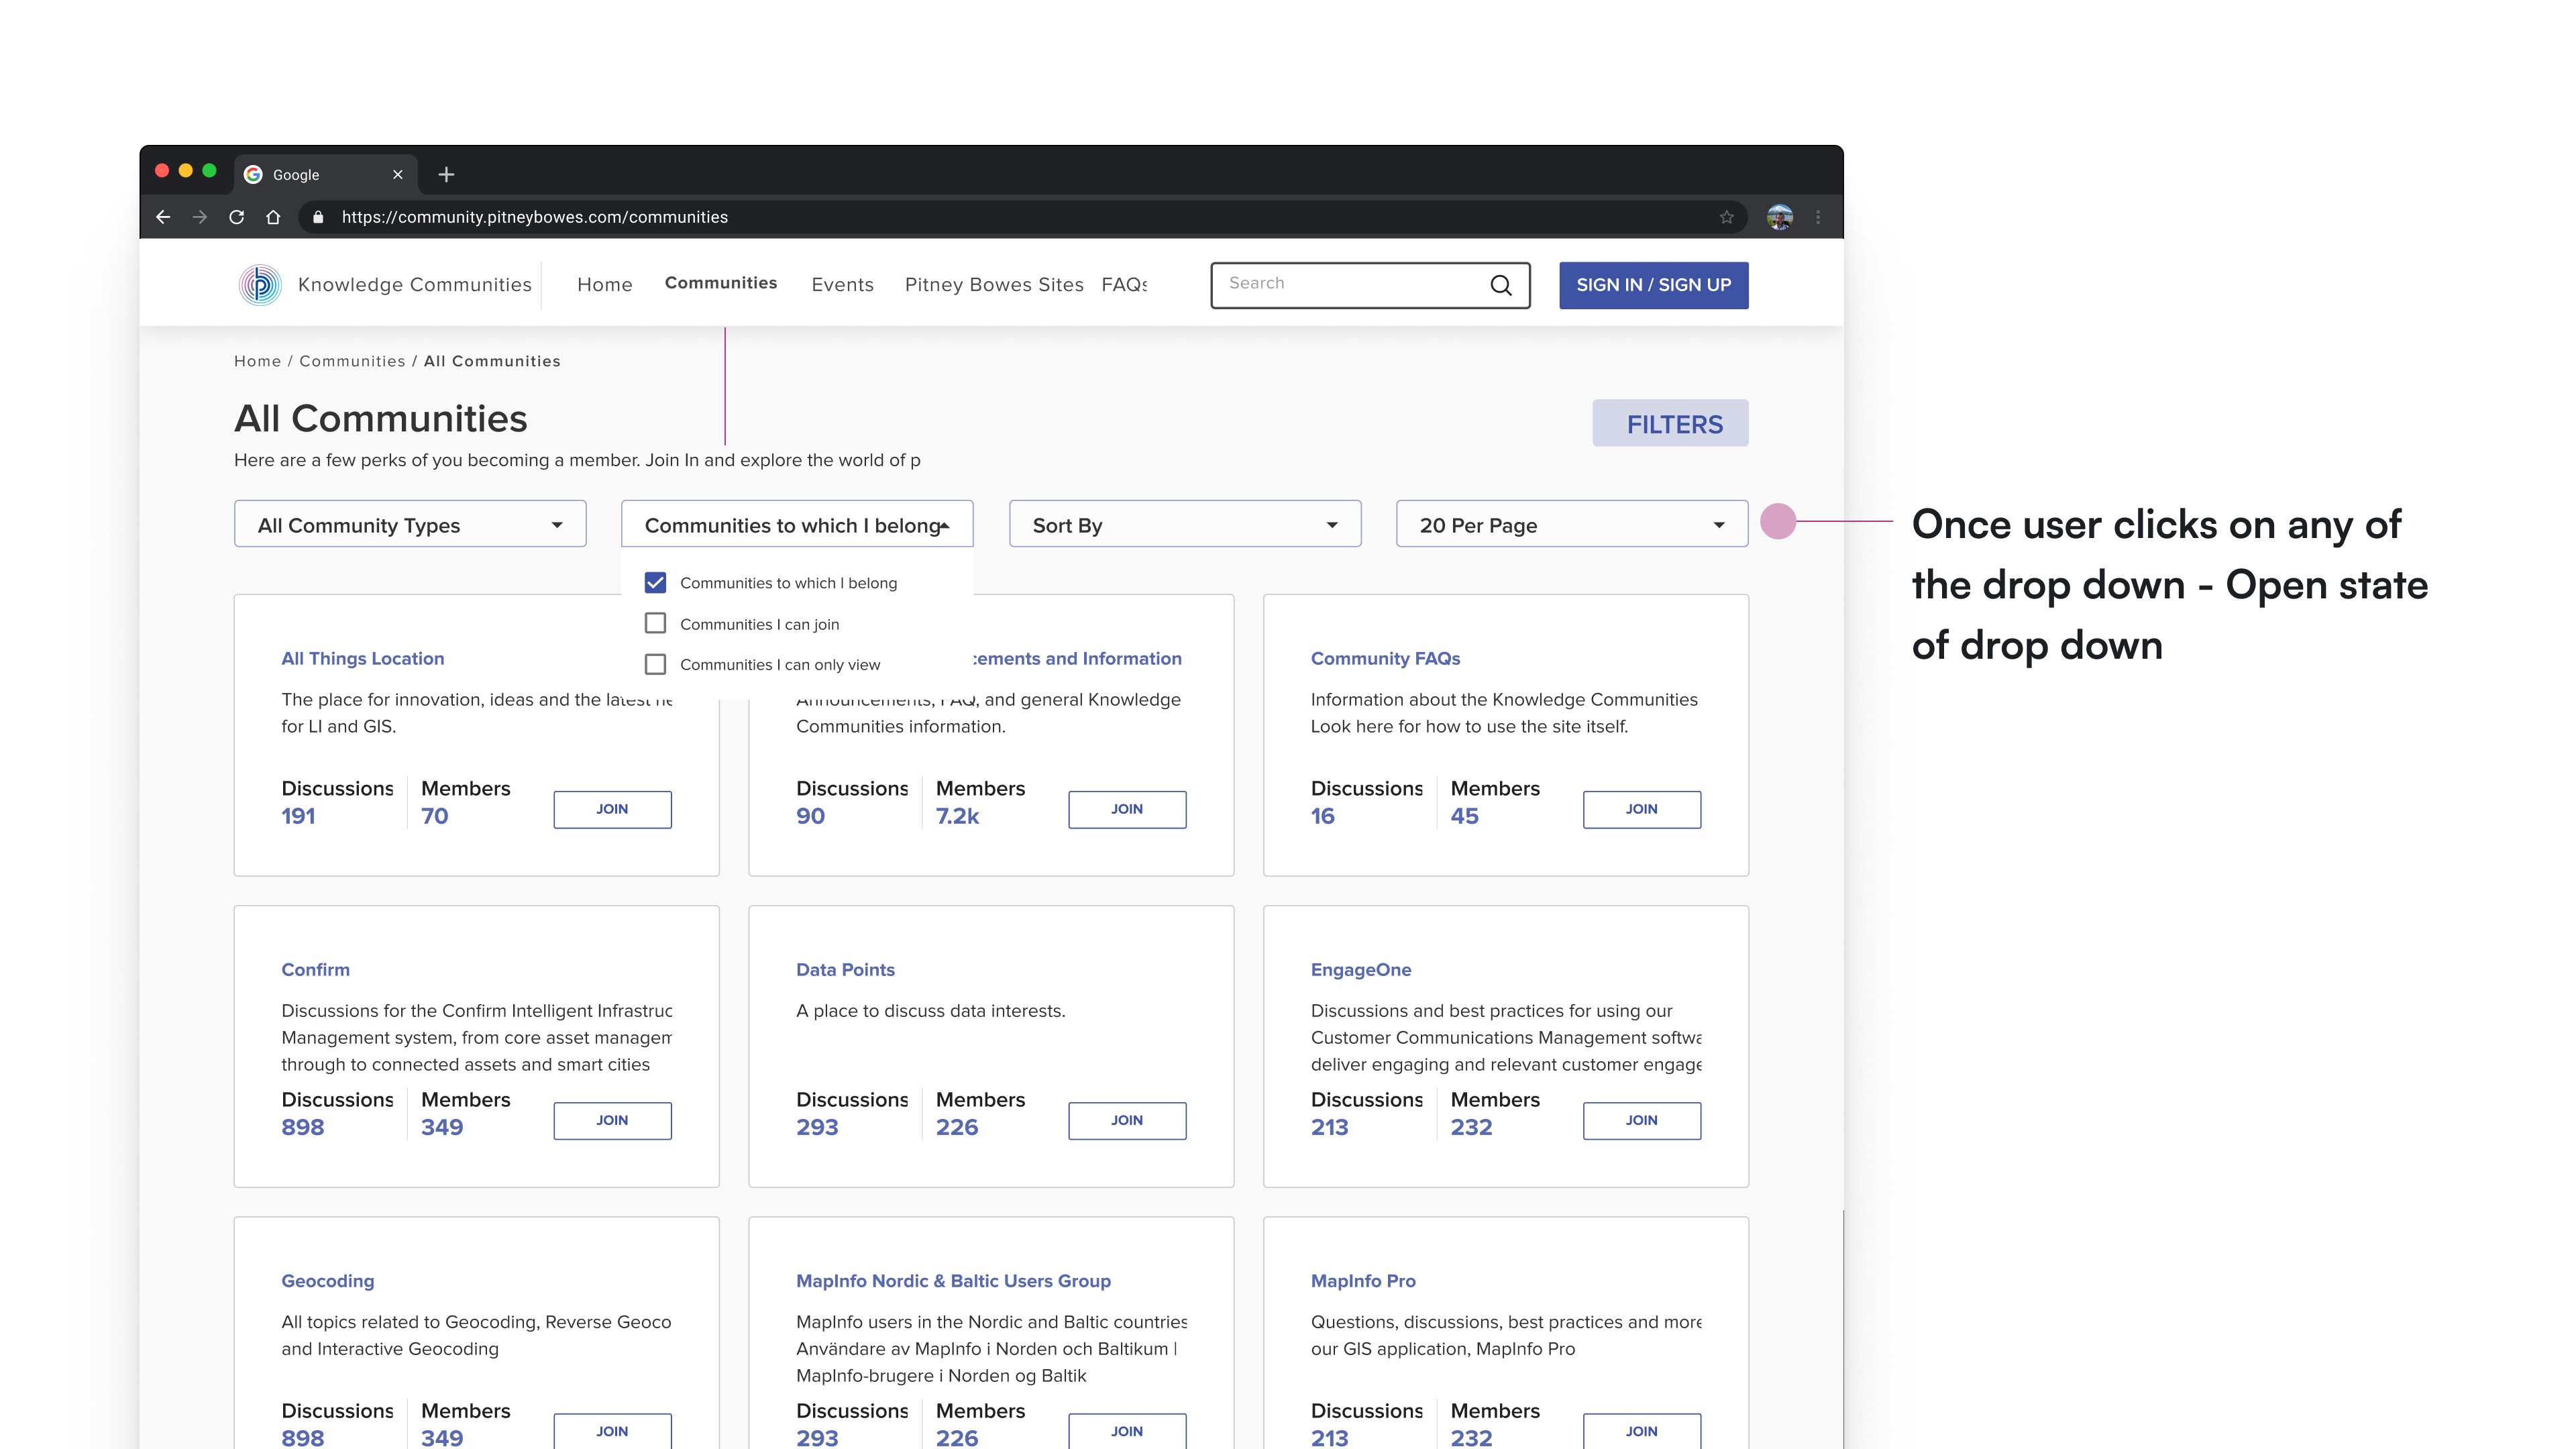Expand the Sort By dropdown
This screenshot has width=2576, height=1449.
[1184, 525]
